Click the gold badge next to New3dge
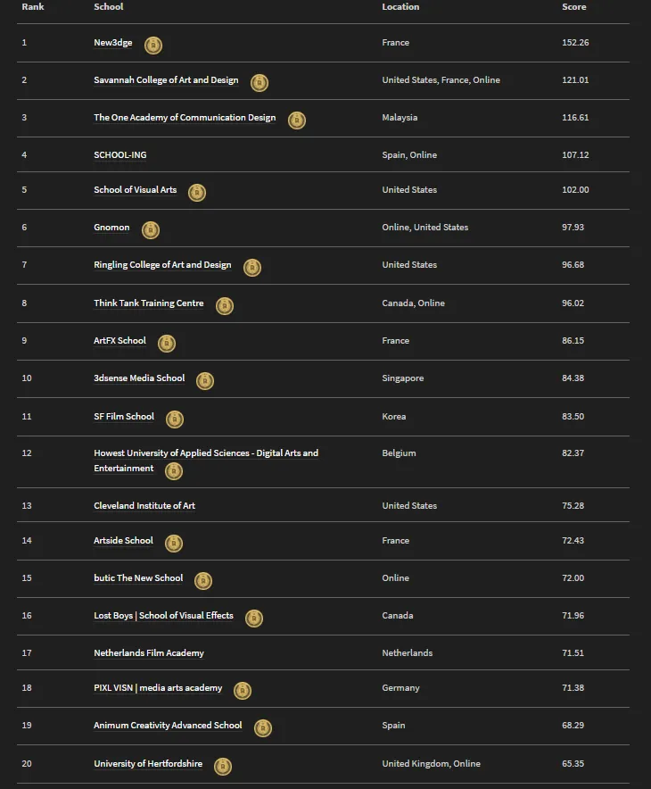Image resolution: width=651 pixels, height=789 pixels. (153, 46)
